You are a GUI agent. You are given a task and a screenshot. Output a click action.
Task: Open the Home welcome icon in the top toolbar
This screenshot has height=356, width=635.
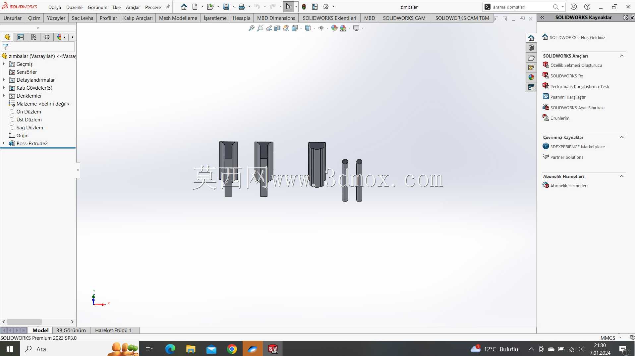[x=184, y=7]
